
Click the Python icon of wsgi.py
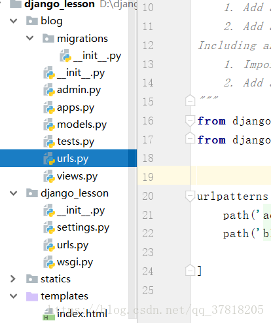[49, 262]
